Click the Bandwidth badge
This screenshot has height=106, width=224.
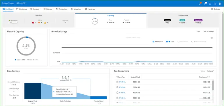tap(198, 20)
